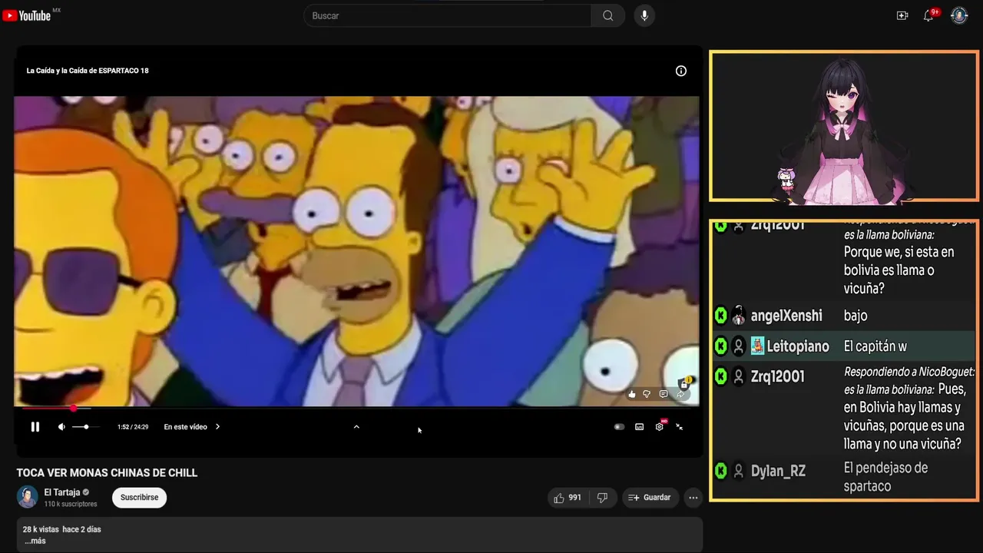Viewport: 983px width, 553px height.
Task: Open the El Tartaja channel avatar
Action: [28, 497]
